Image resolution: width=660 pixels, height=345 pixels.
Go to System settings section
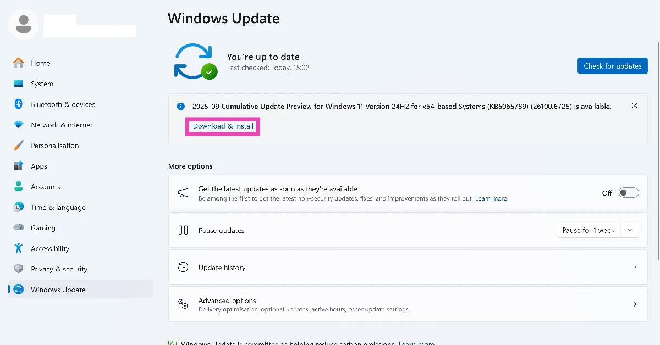(42, 84)
